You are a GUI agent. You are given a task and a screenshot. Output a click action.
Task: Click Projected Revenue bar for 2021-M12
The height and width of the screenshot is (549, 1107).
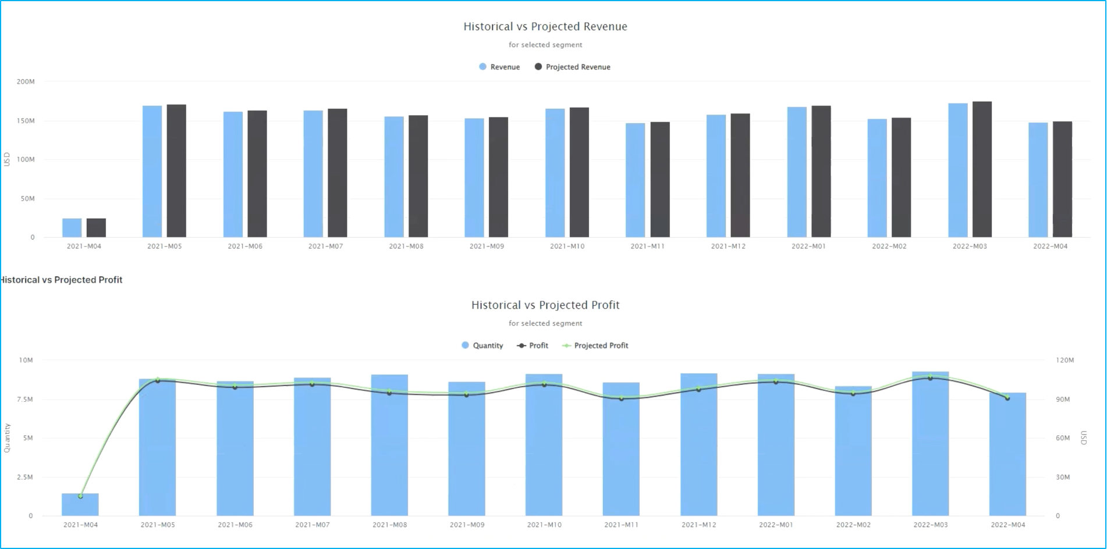point(740,175)
